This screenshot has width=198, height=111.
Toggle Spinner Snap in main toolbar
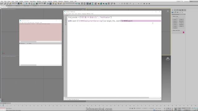[x=61, y=4]
